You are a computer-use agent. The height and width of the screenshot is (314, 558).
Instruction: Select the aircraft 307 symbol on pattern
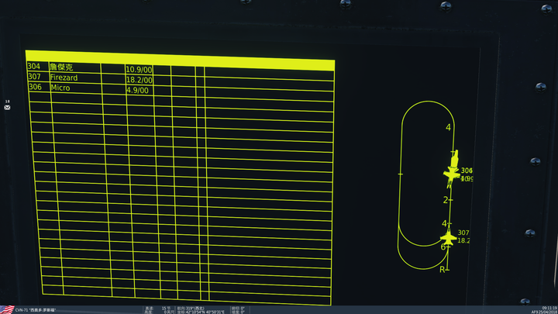pyautogui.click(x=448, y=236)
